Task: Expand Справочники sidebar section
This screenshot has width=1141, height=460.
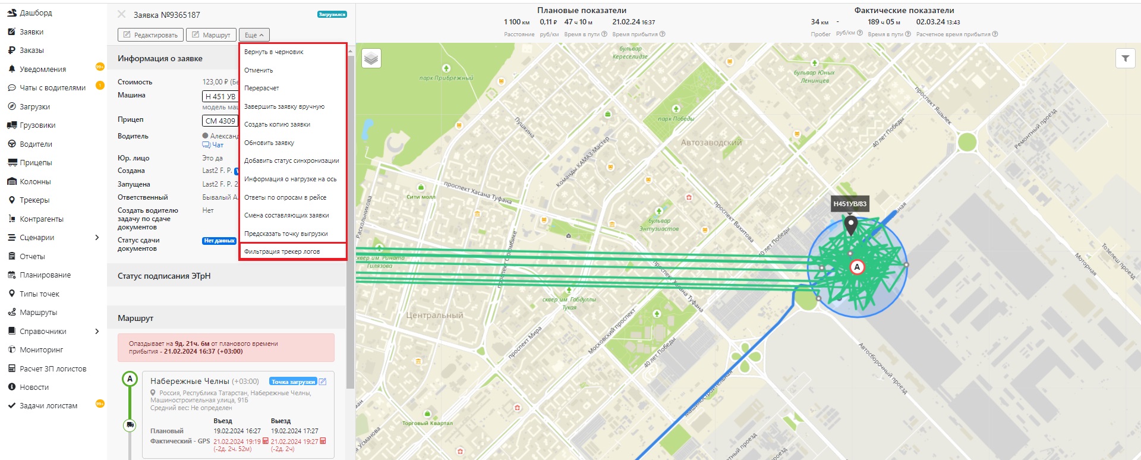Action: click(97, 331)
